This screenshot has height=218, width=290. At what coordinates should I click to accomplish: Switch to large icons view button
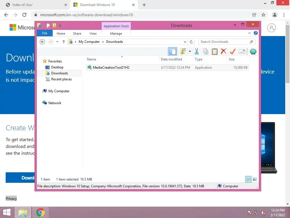point(255,179)
